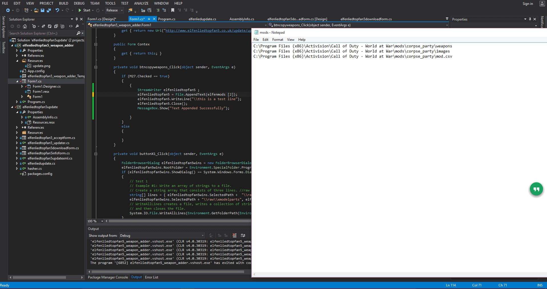The width and height of the screenshot is (547, 289).
Task: Open the Start button dropdown arrow
Action: (x=93, y=10)
